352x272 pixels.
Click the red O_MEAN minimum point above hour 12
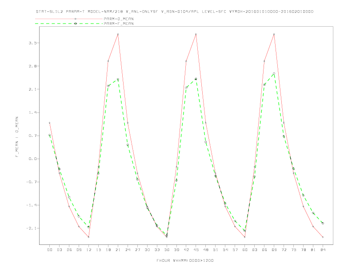89,237
